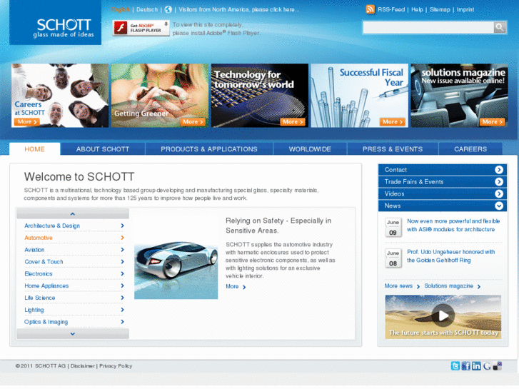The width and height of the screenshot is (519, 389).
Task: Open the Sitemap link
Action: 440,9
